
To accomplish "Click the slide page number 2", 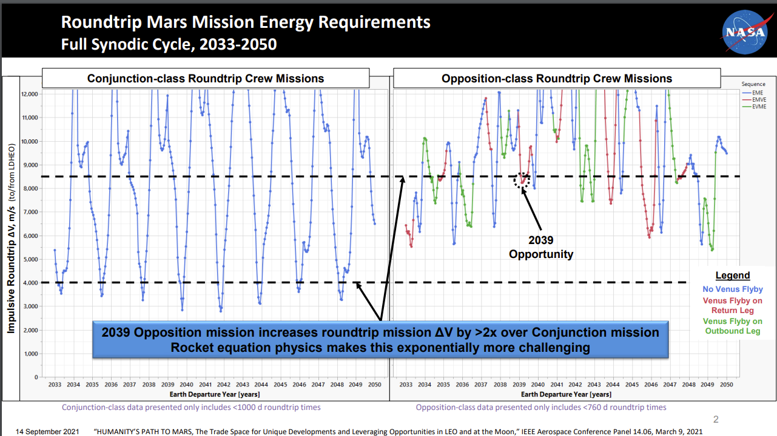I will click(x=716, y=419).
